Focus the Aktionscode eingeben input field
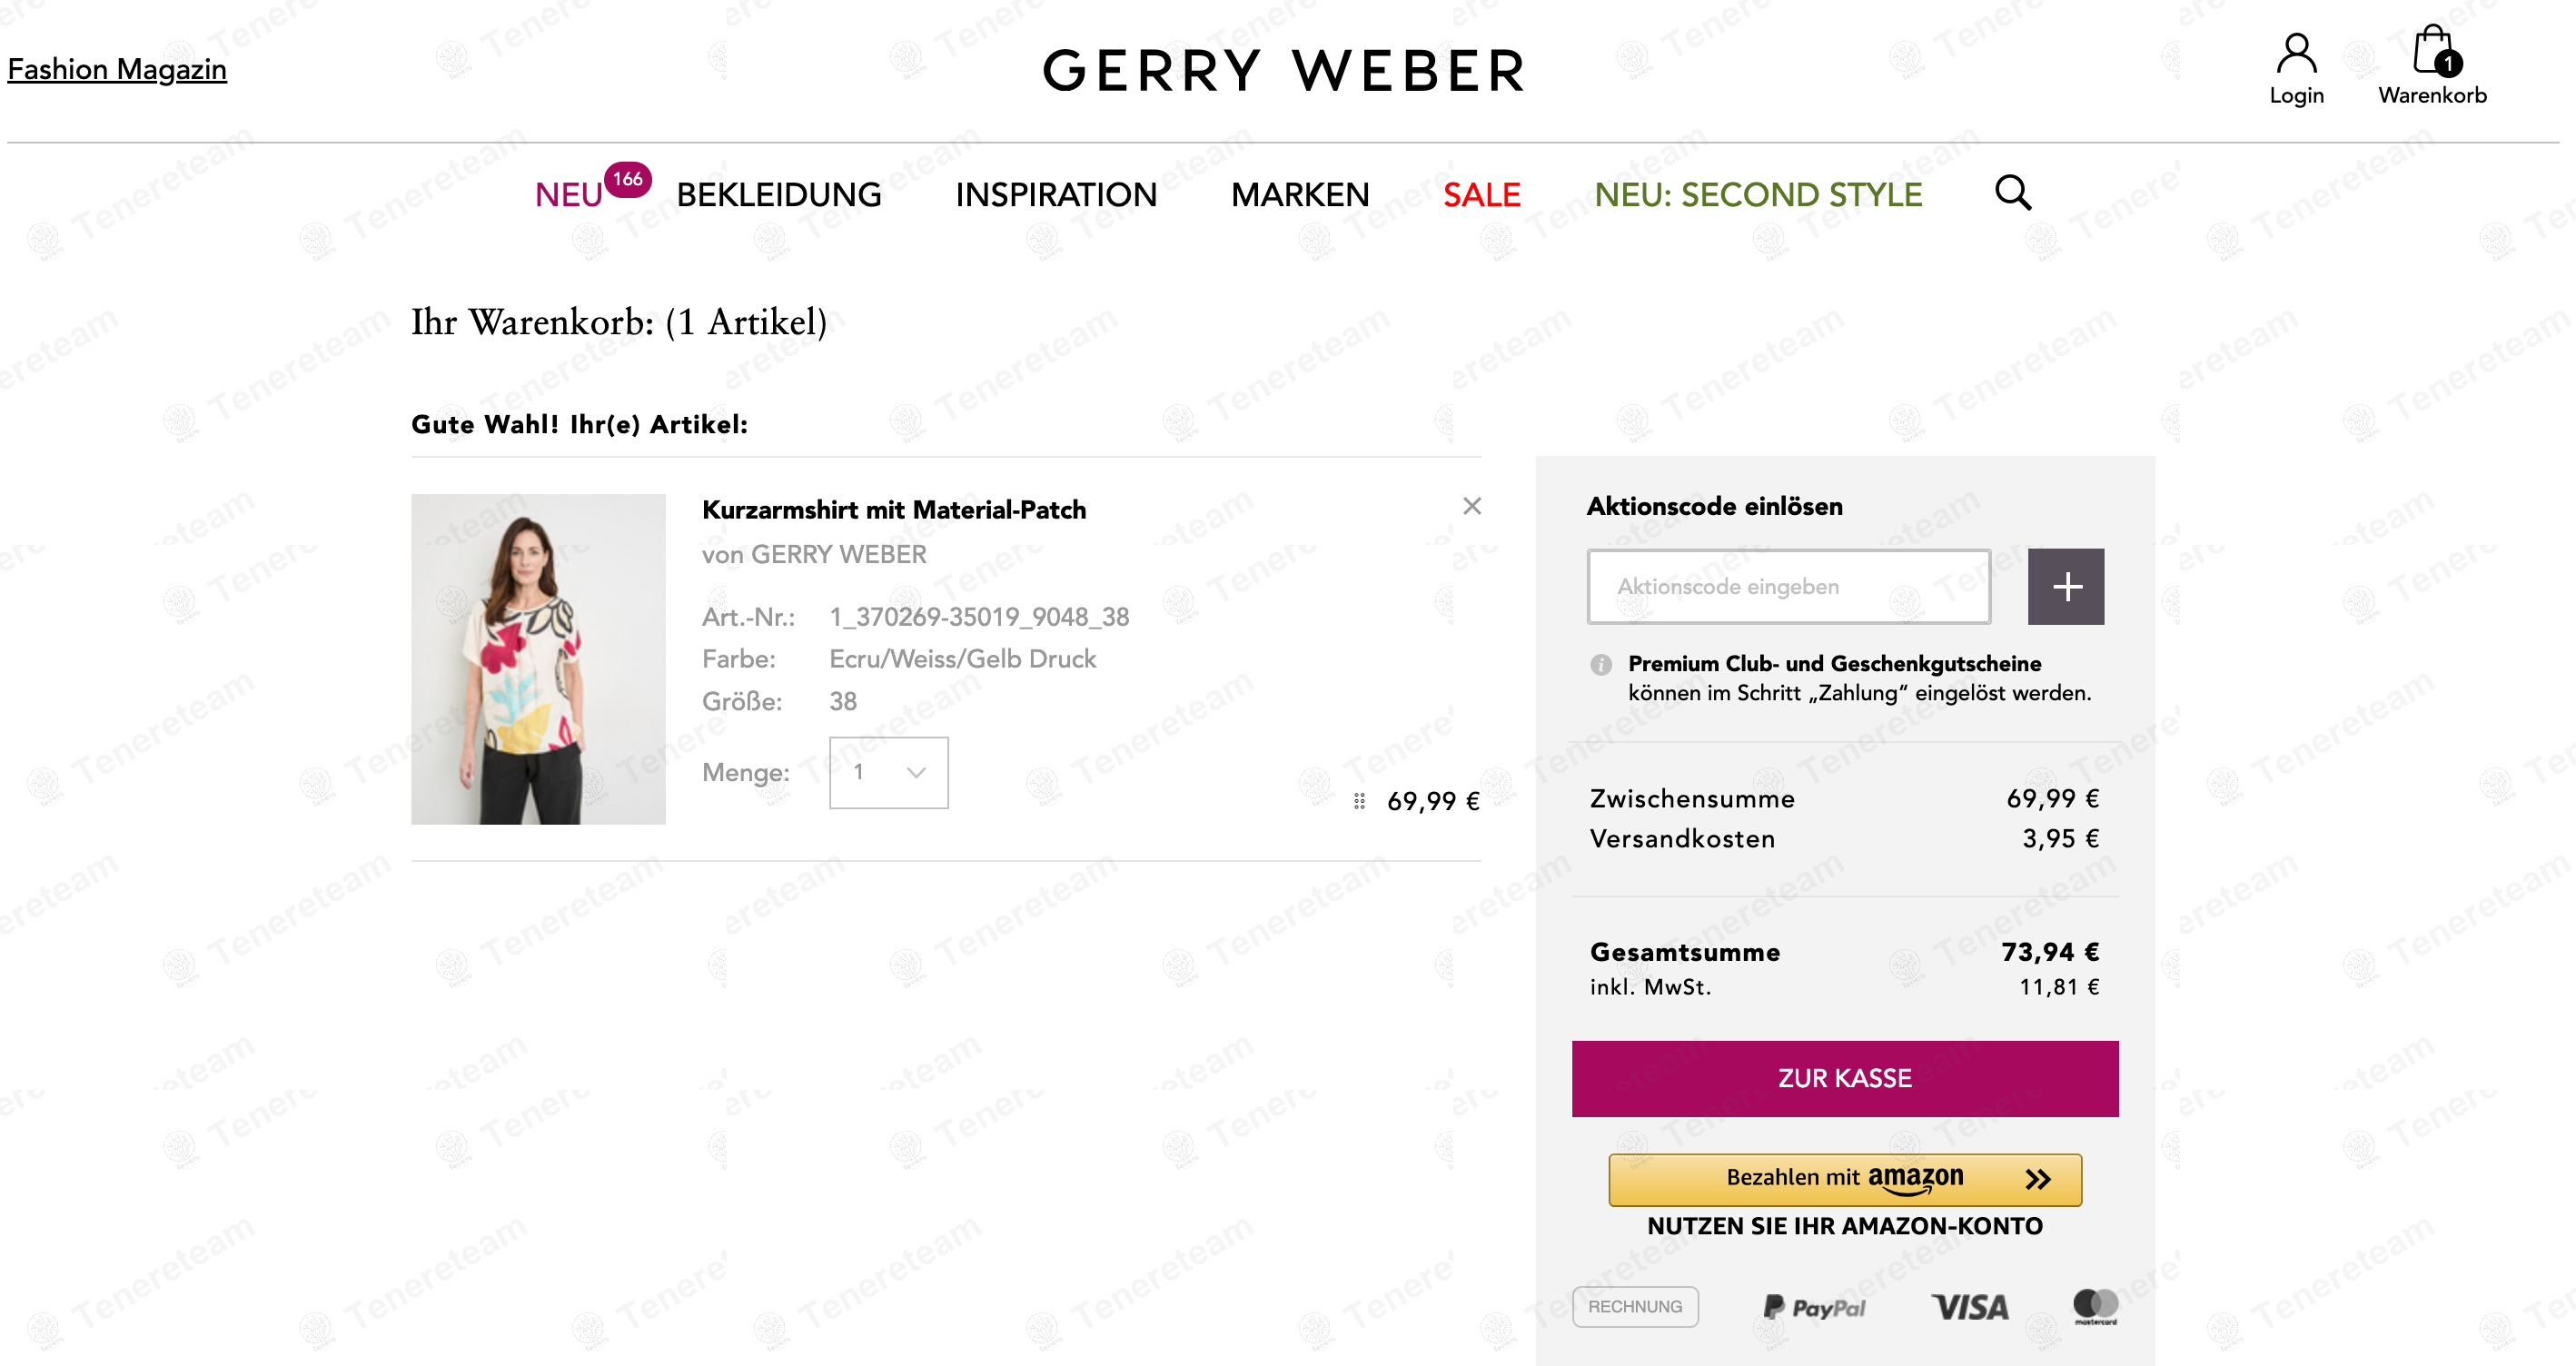 click(1788, 586)
